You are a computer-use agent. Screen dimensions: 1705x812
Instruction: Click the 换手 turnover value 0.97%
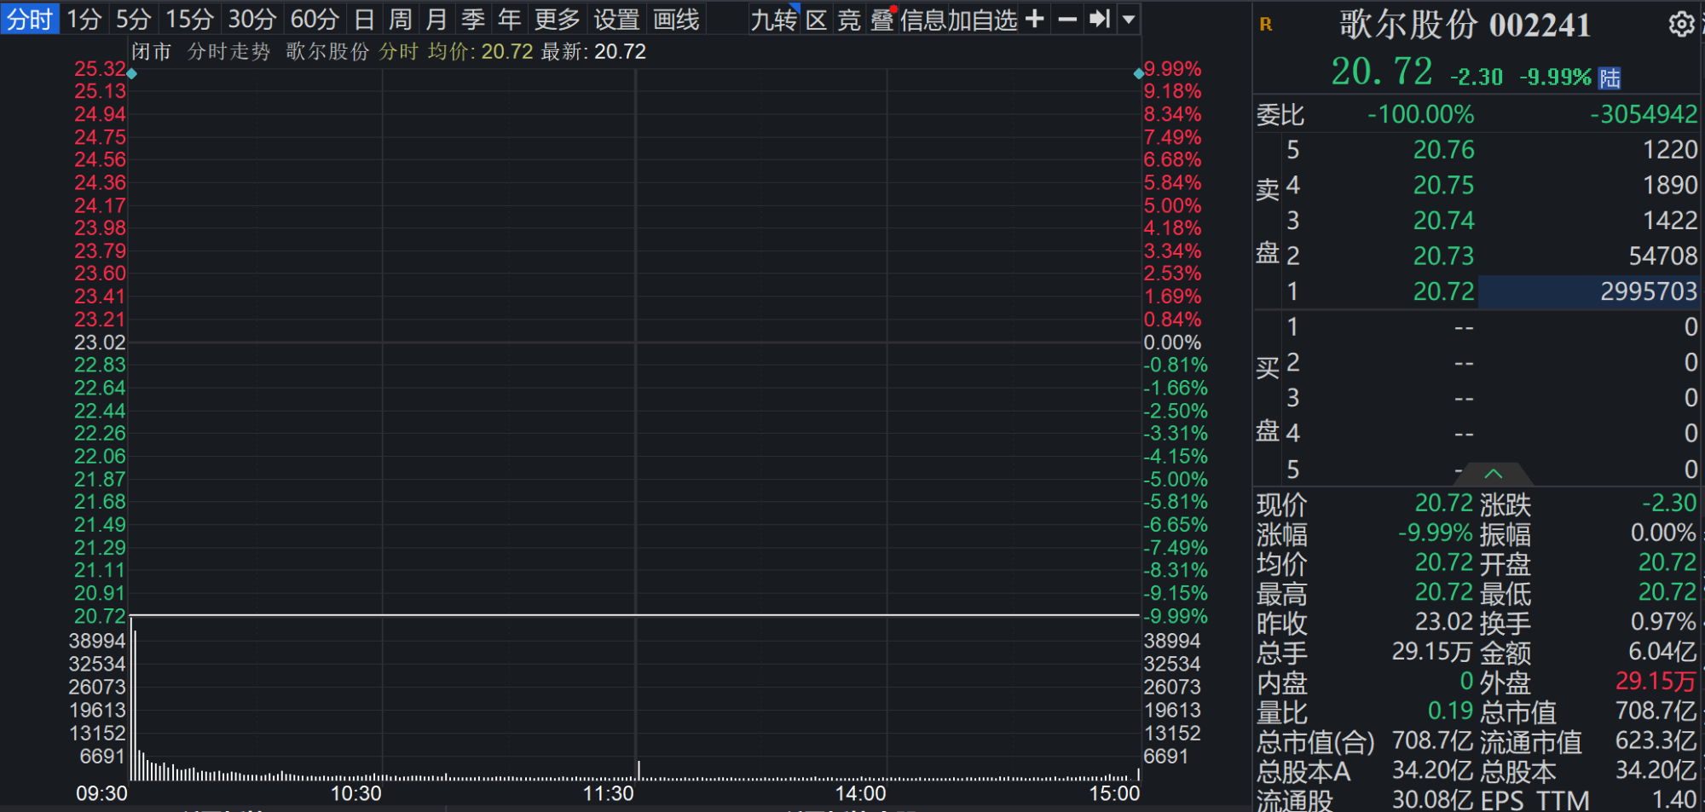(x=1663, y=622)
